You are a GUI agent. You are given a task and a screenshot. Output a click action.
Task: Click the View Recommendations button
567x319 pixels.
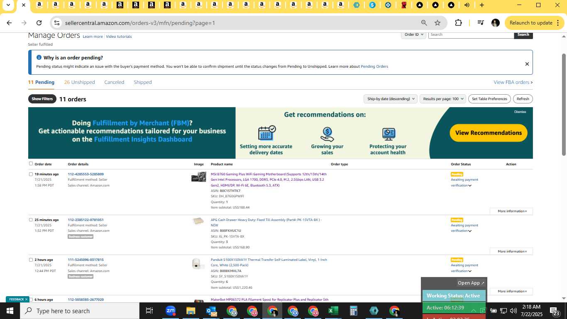click(x=489, y=133)
